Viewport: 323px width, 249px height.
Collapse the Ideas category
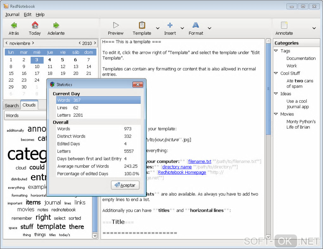coord(276,94)
